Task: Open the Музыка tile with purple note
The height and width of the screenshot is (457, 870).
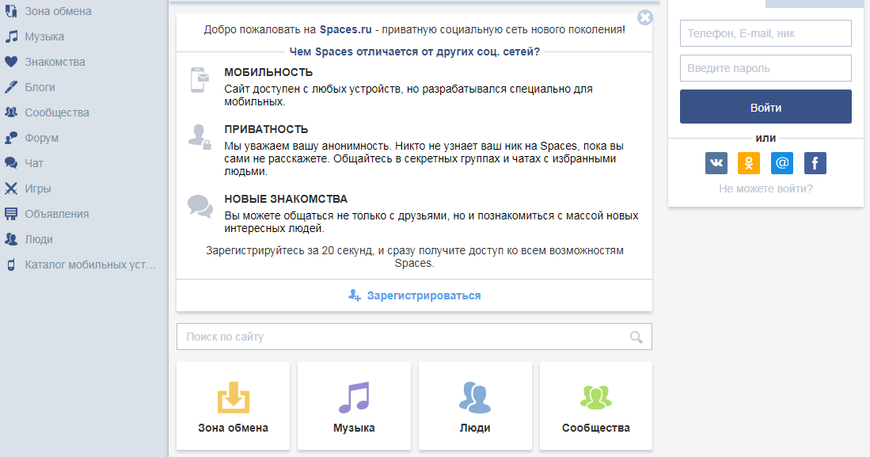Action: tap(354, 406)
